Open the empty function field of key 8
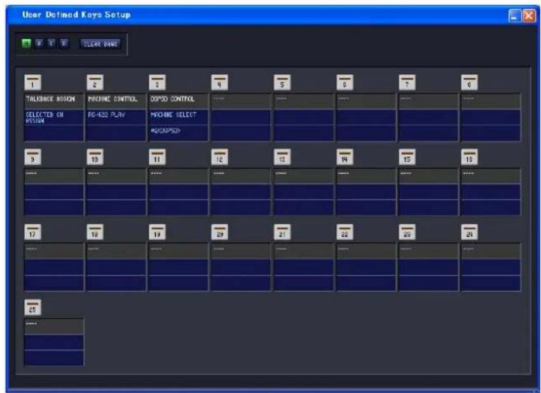 click(491, 101)
